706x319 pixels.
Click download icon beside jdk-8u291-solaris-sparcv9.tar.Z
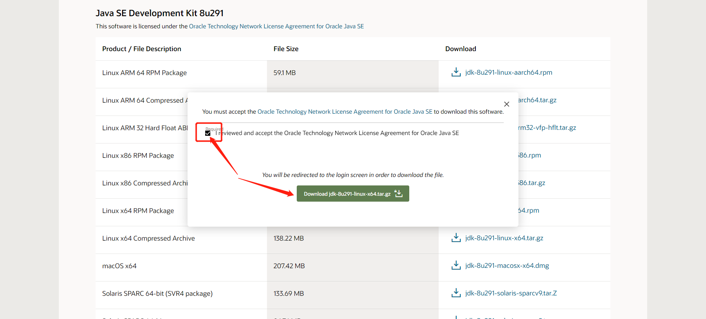coord(456,293)
